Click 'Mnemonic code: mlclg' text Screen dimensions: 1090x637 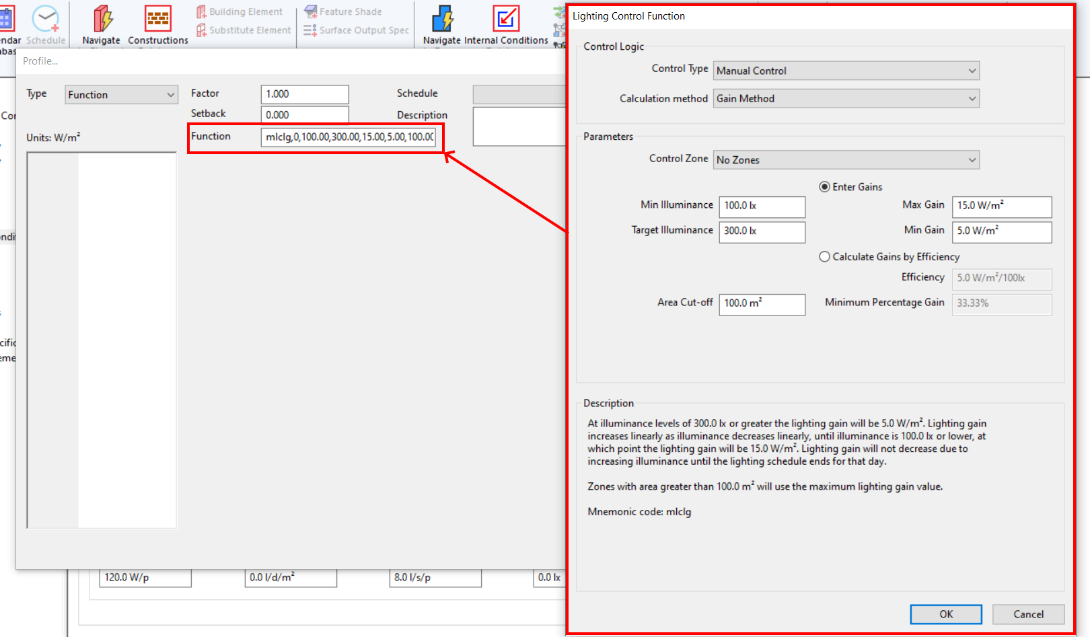coord(639,512)
